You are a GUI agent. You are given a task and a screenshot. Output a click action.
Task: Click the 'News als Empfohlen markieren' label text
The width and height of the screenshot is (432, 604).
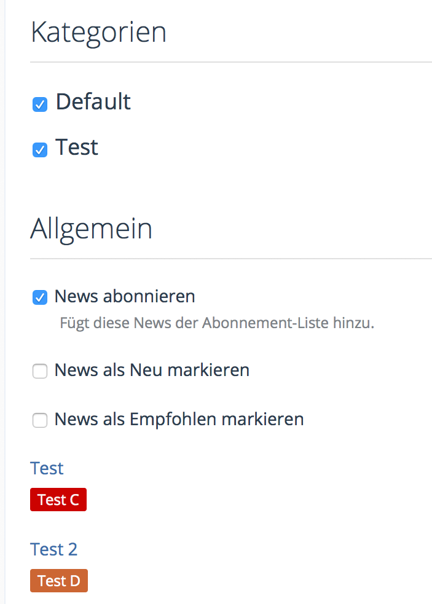(x=179, y=419)
